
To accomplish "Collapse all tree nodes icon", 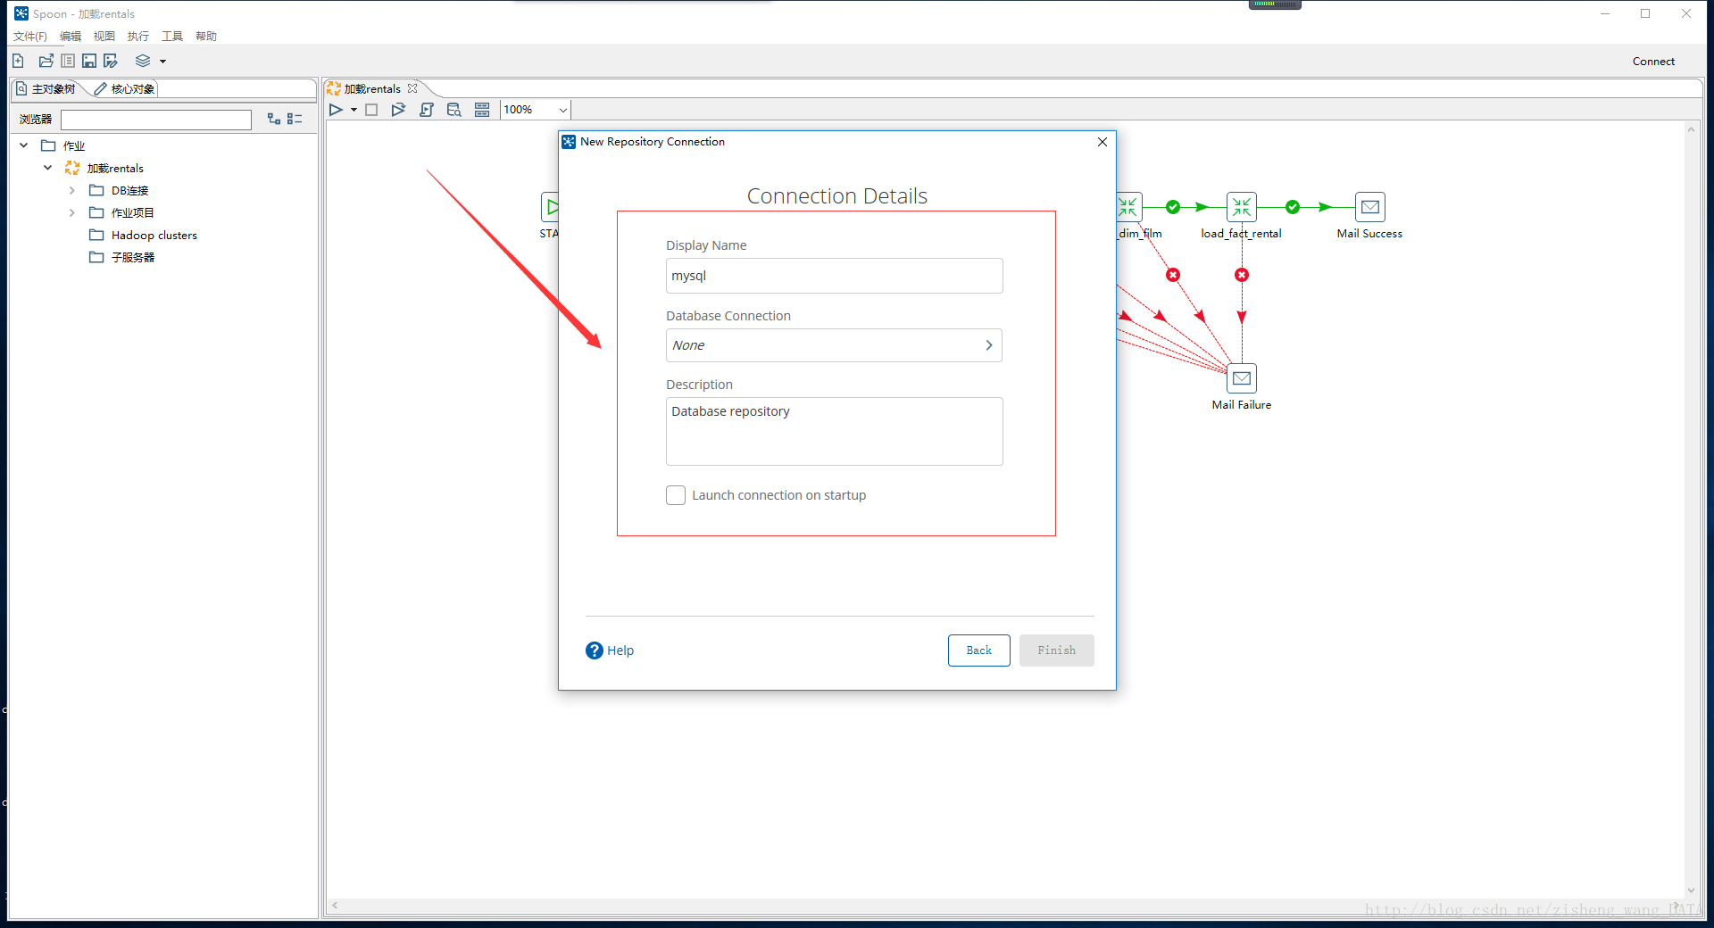I will [x=295, y=119].
